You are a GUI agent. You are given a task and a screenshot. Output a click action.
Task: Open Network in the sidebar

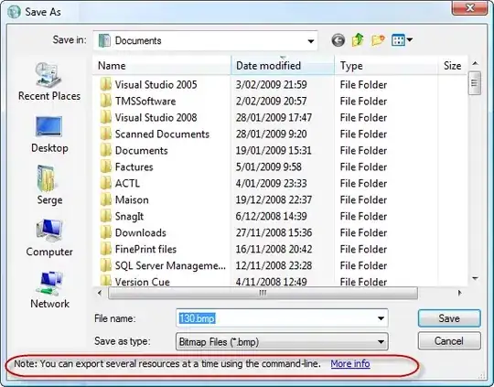(x=49, y=290)
